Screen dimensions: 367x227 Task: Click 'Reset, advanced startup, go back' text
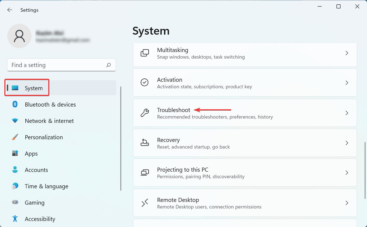(x=193, y=147)
